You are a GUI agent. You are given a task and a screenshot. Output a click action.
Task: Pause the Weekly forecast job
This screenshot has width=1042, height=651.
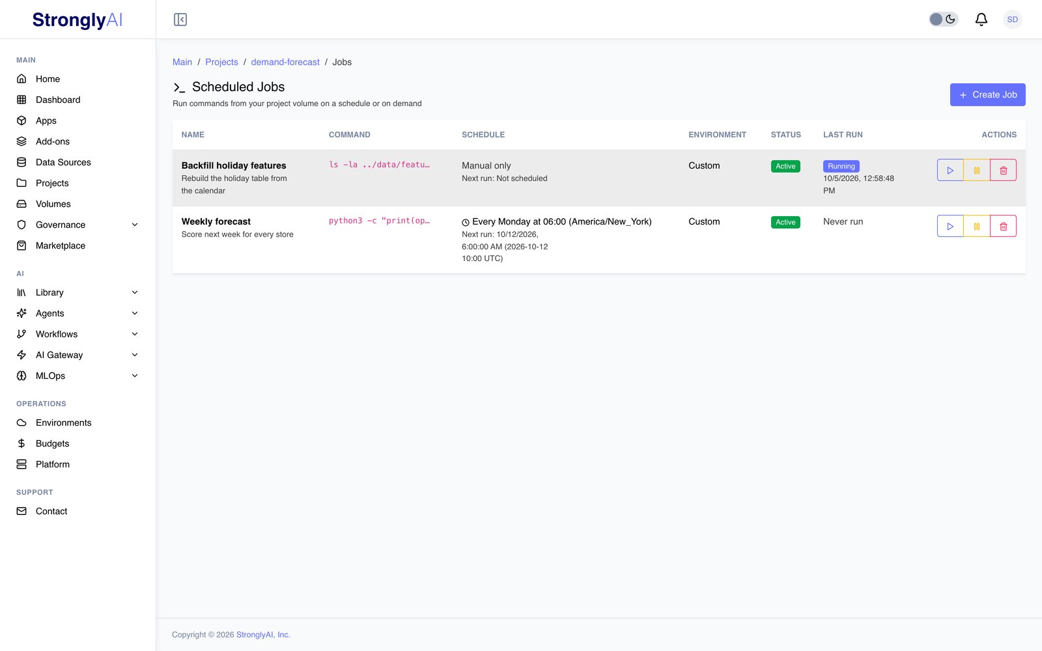[x=977, y=227]
